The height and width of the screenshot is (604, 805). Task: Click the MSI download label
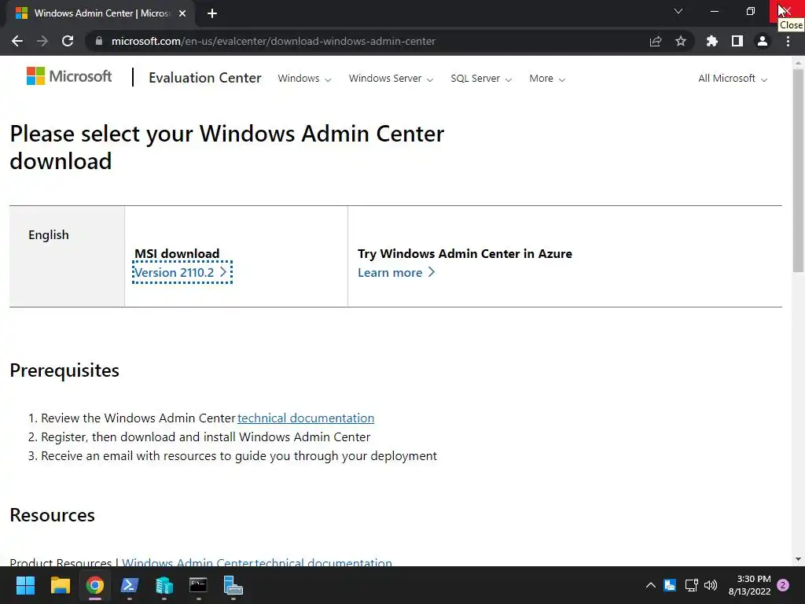coord(177,254)
